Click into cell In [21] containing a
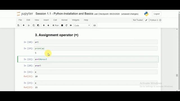 [x=96, y=72]
